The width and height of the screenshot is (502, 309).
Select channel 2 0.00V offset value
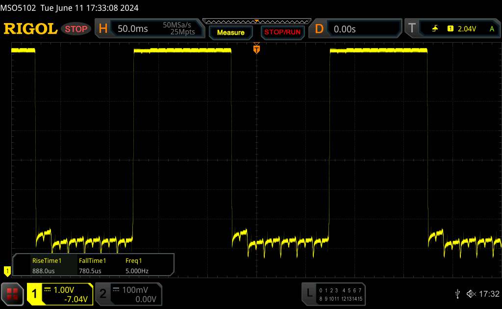pyautogui.click(x=146, y=299)
